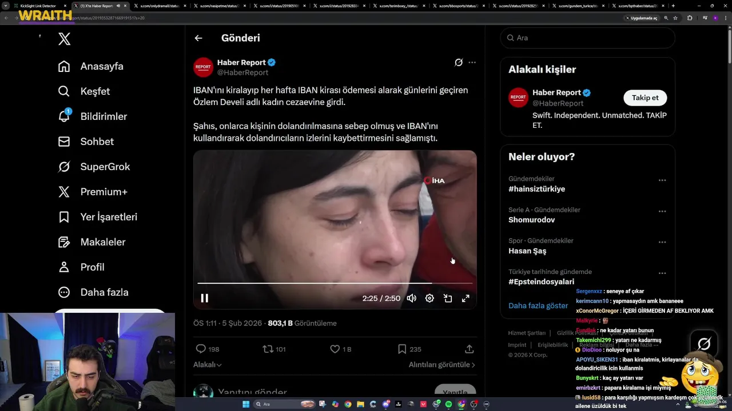Pause the video
This screenshot has height=411, width=732.
click(x=204, y=298)
